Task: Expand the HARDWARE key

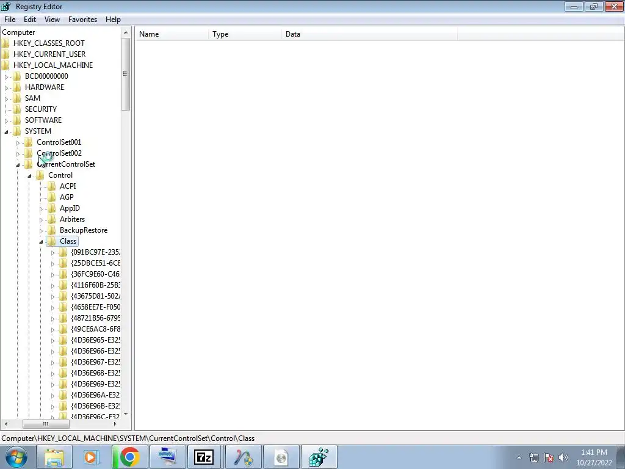Action: pos(6,88)
